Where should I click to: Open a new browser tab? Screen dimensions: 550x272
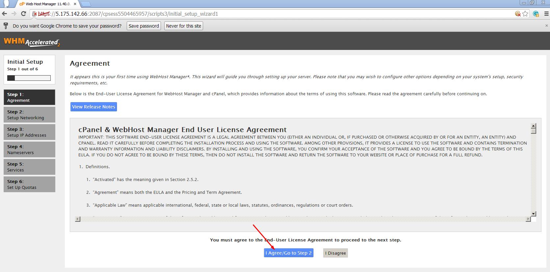(x=86, y=4)
